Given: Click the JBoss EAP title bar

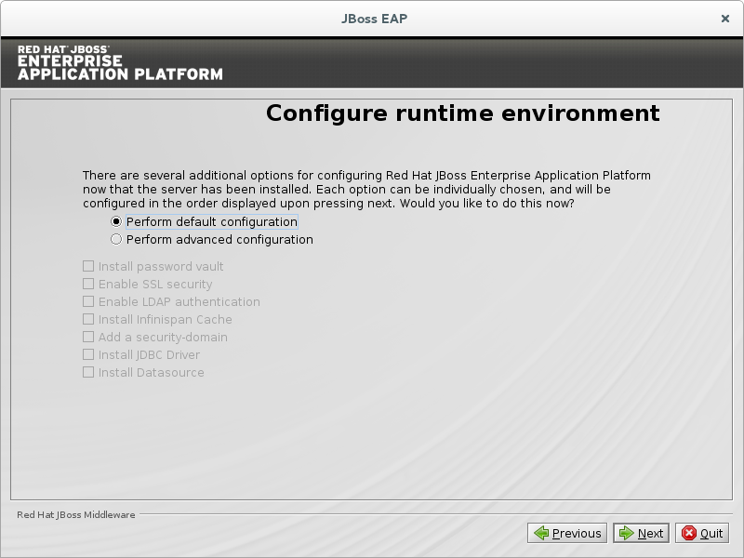Looking at the screenshot, I should pyautogui.click(x=372, y=19).
